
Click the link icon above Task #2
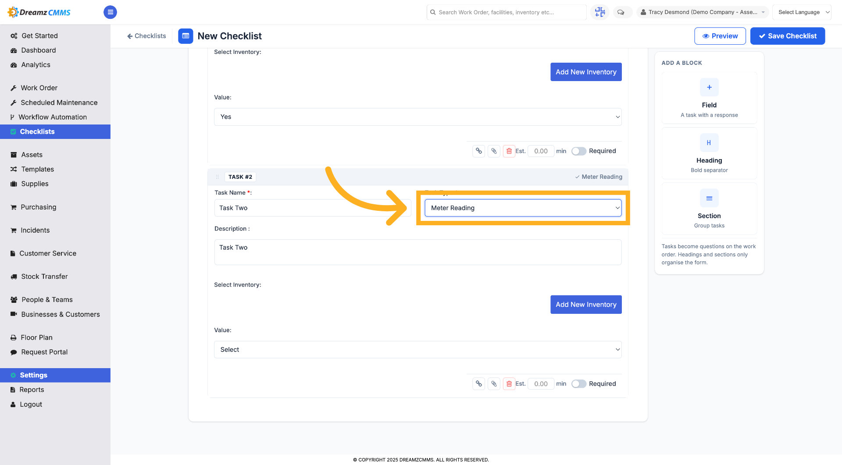479,151
